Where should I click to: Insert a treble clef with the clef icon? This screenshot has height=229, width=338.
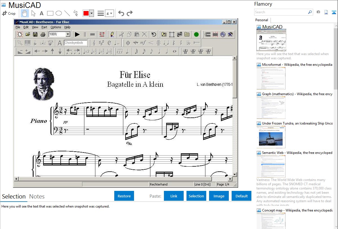tap(94, 43)
